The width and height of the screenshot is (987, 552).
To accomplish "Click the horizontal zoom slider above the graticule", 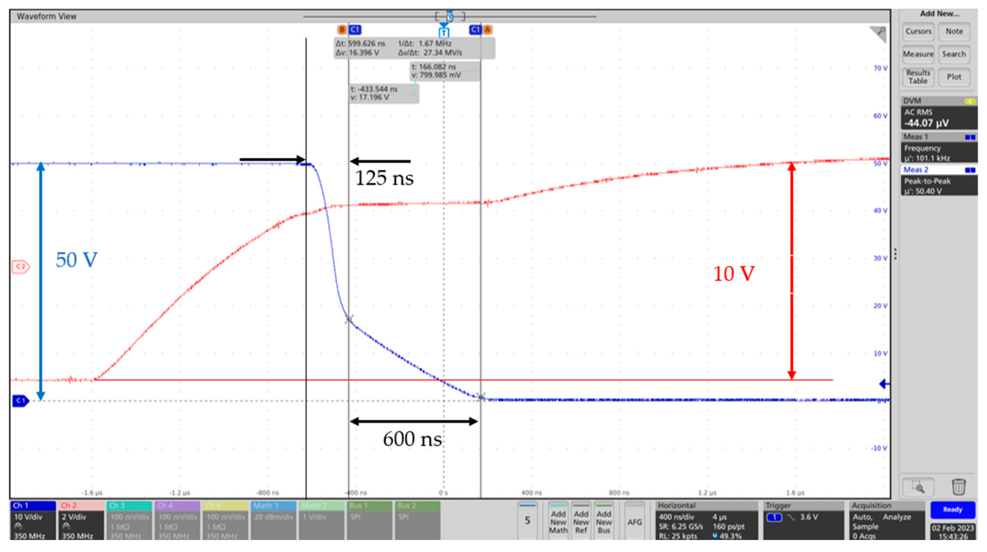I will (x=450, y=16).
